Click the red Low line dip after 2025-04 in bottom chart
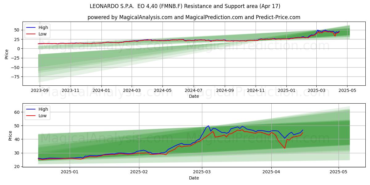 coord(285,148)
